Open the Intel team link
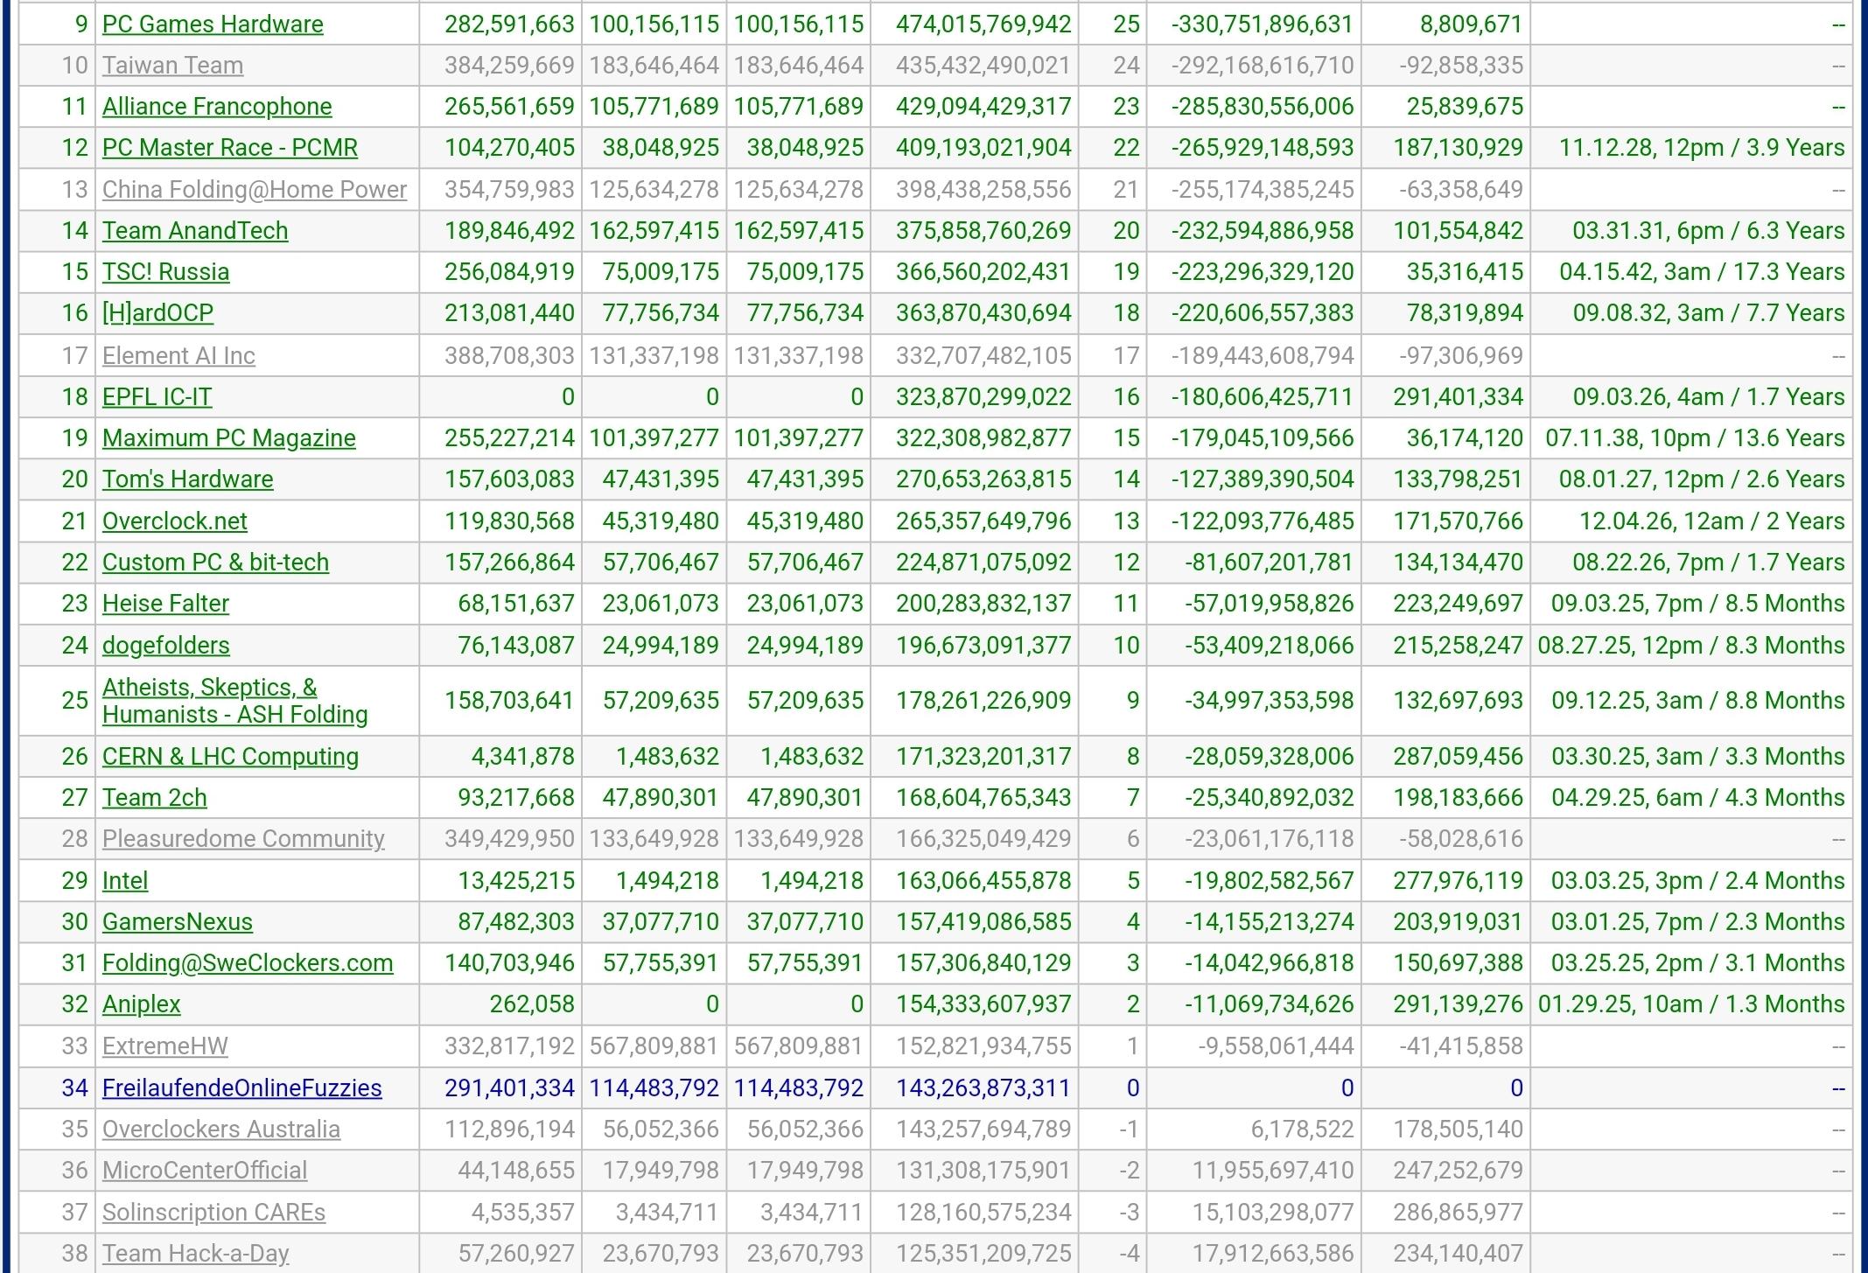The image size is (1868, 1273). click(125, 881)
